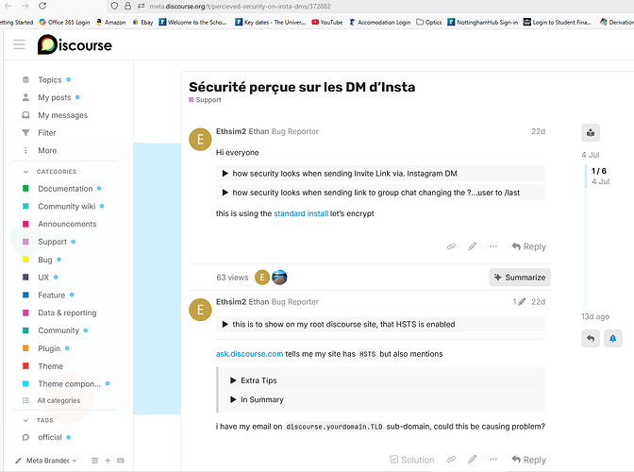Screen dimensions: 634x472
Task: Open the Feature category
Action: pyautogui.click(x=51, y=295)
